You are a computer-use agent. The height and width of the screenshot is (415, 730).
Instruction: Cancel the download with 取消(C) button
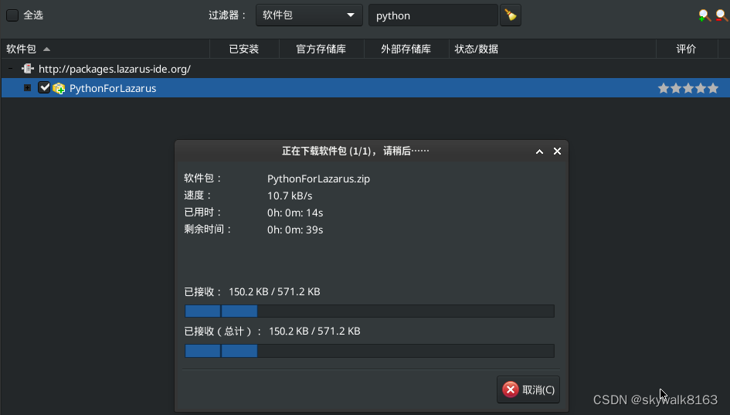pos(528,389)
